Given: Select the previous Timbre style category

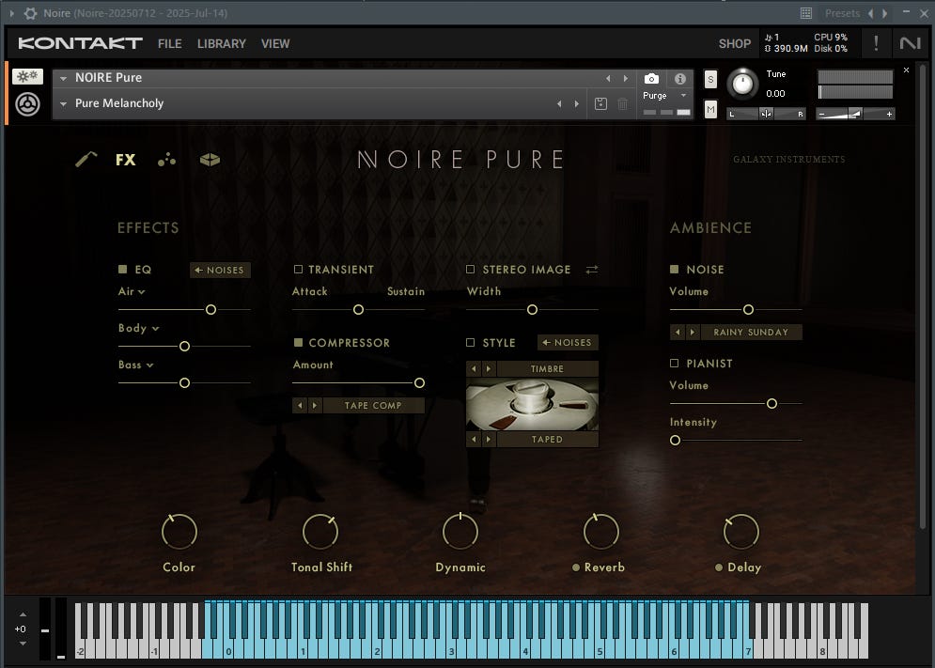Looking at the screenshot, I should click(474, 368).
